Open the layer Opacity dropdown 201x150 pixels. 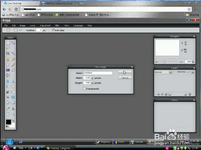(193, 72)
